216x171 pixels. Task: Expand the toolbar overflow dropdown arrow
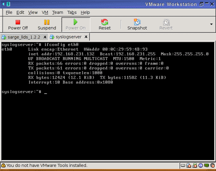(211, 24)
